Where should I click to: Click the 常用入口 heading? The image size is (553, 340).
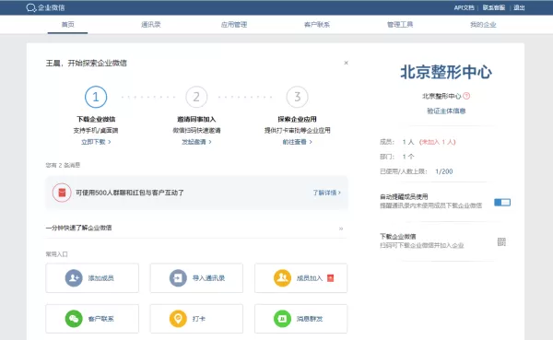coord(56,254)
